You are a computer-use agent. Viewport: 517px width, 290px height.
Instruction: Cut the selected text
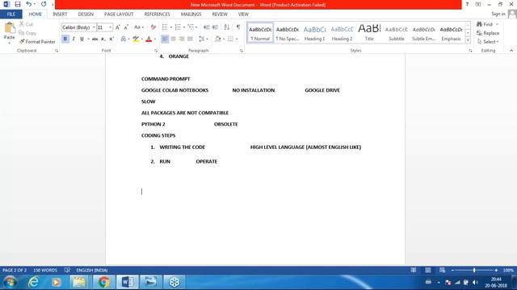[26, 24]
